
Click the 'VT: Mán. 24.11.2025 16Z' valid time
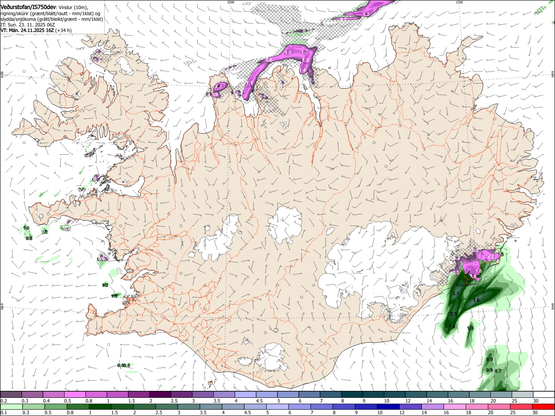[26, 30]
